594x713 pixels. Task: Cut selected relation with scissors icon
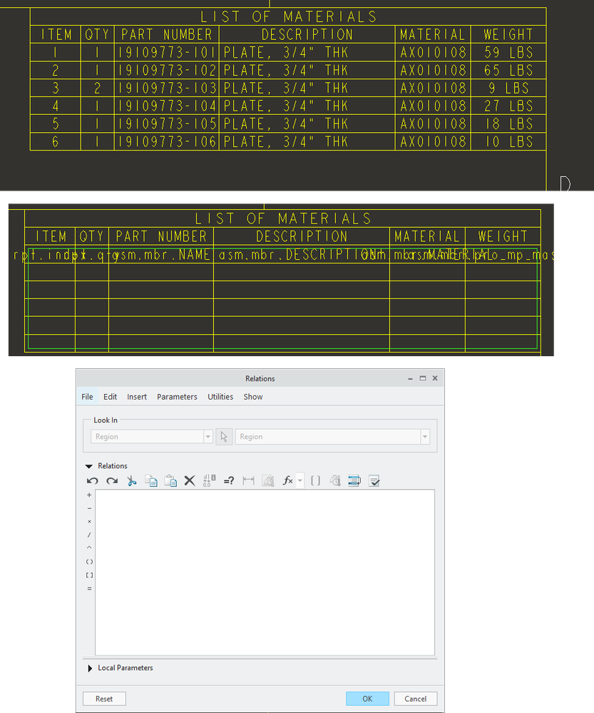132,481
